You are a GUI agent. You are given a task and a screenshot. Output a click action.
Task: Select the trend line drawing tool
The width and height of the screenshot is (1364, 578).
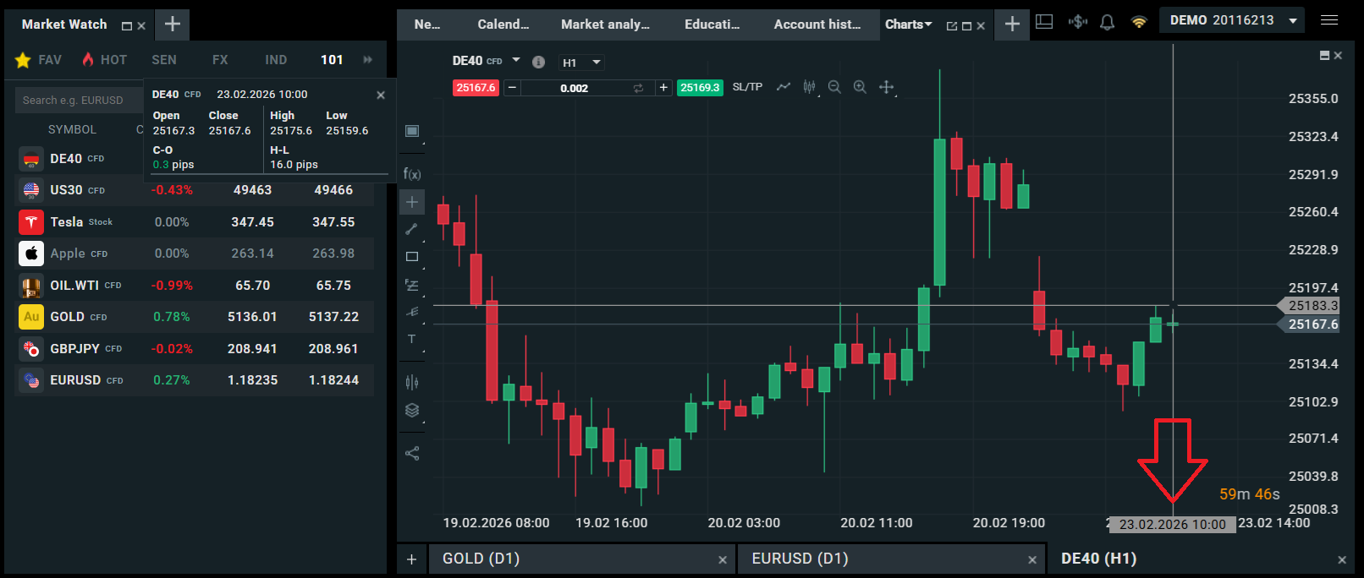pyautogui.click(x=412, y=229)
